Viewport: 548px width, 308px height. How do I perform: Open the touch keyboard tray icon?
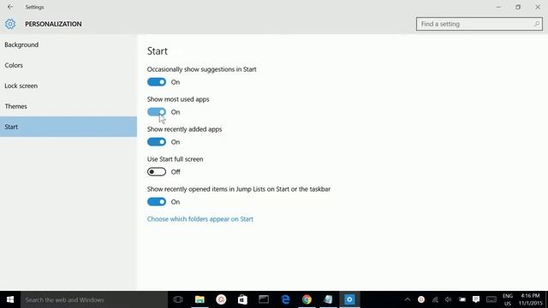(491, 299)
